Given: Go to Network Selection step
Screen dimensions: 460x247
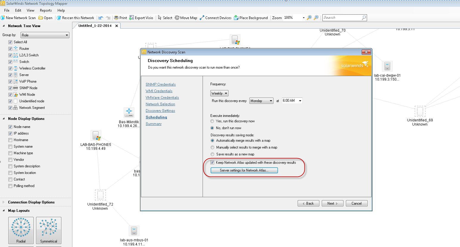Looking at the screenshot, I should pos(160,104).
